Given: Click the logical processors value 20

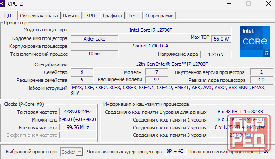Looking at the screenshot, I should pyautogui.click(x=266, y=151).
